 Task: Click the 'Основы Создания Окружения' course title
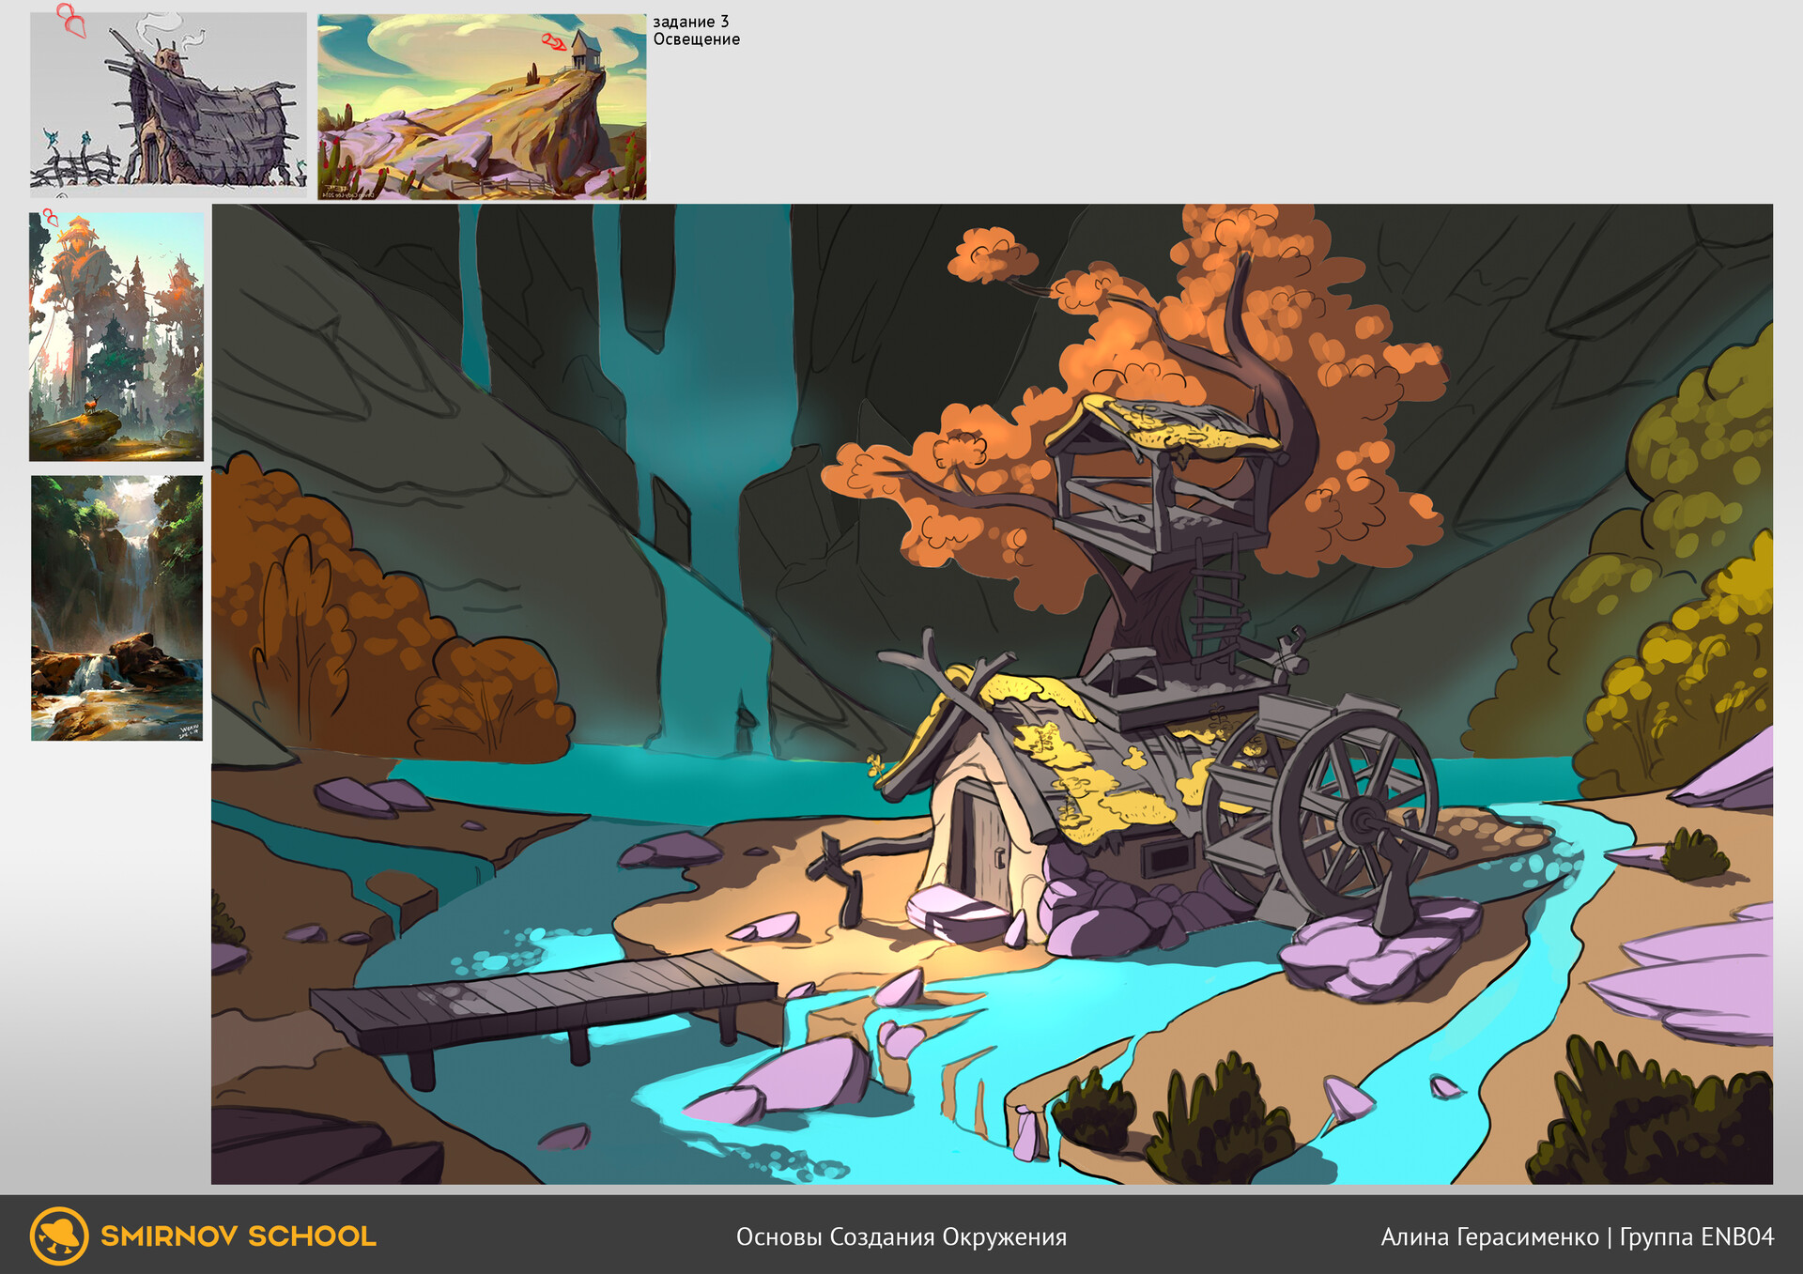click(901, 1236)
